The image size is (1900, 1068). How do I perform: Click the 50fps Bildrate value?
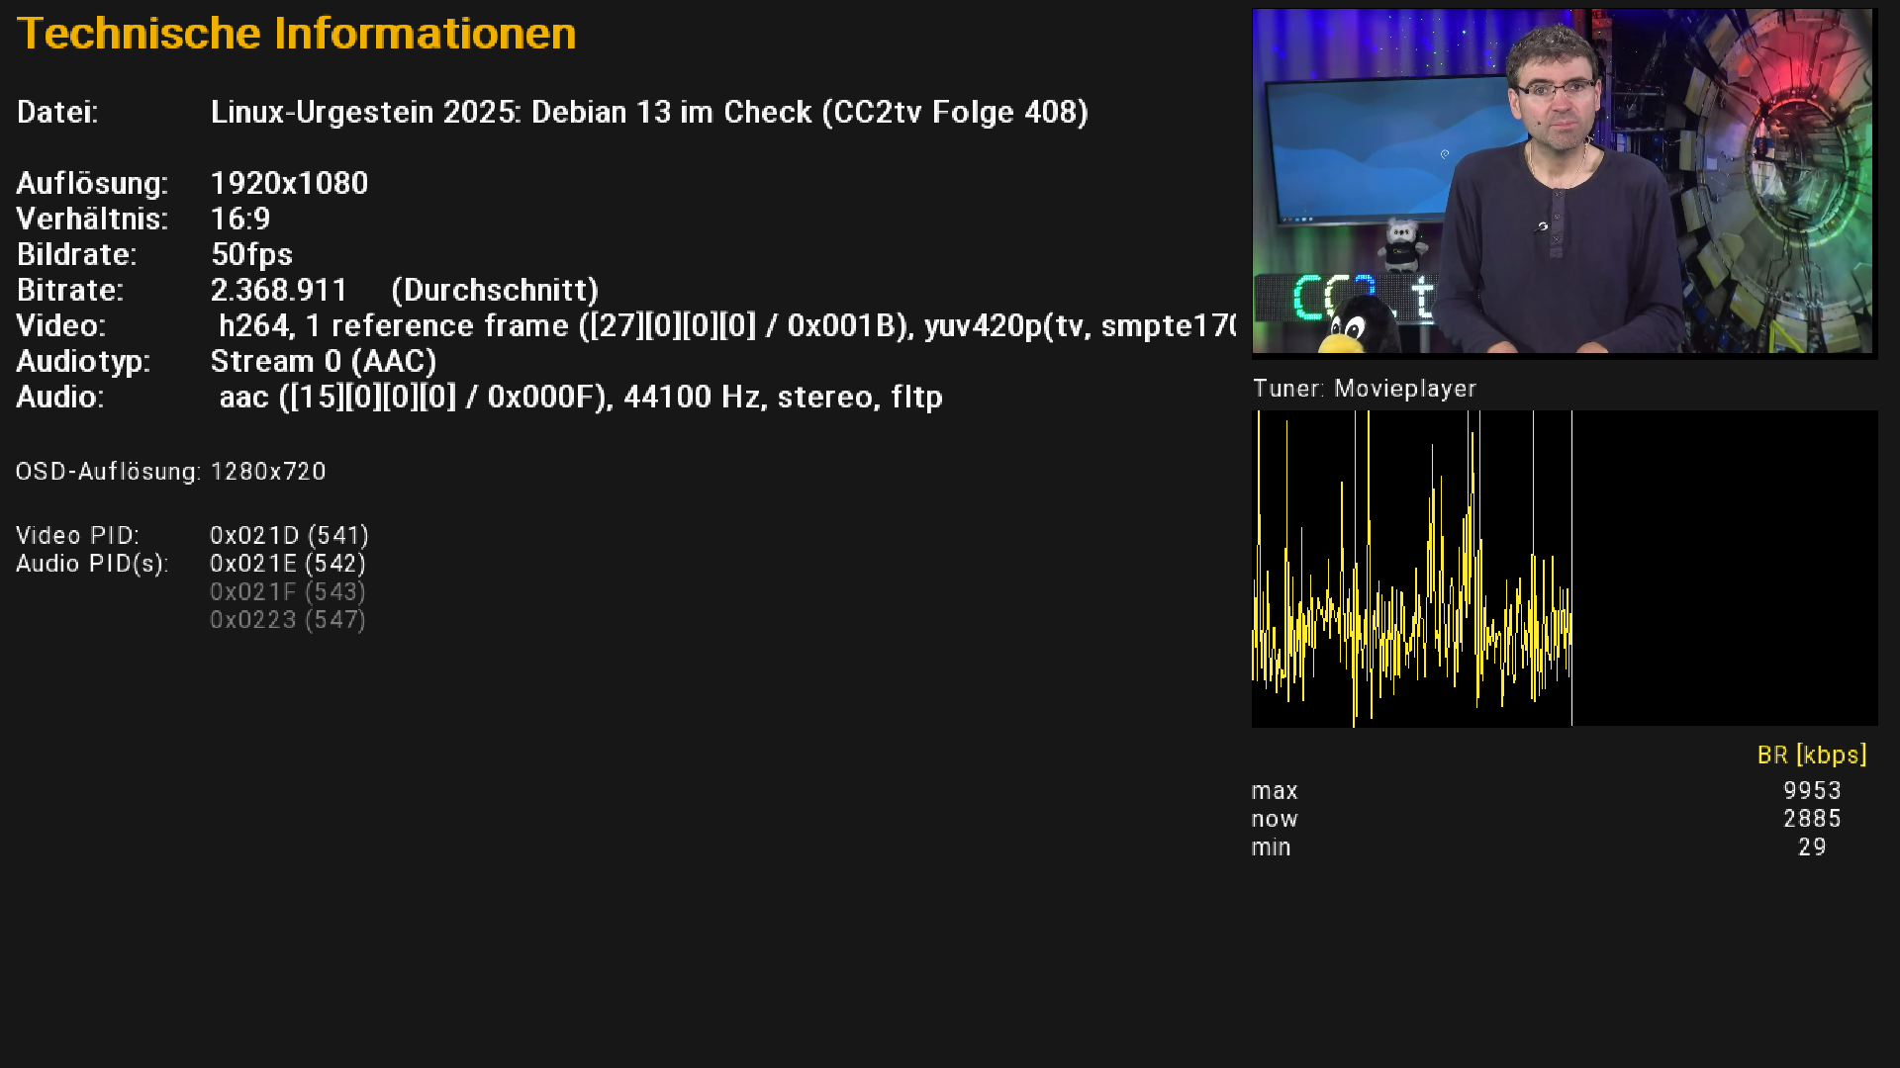coord(251,254)
